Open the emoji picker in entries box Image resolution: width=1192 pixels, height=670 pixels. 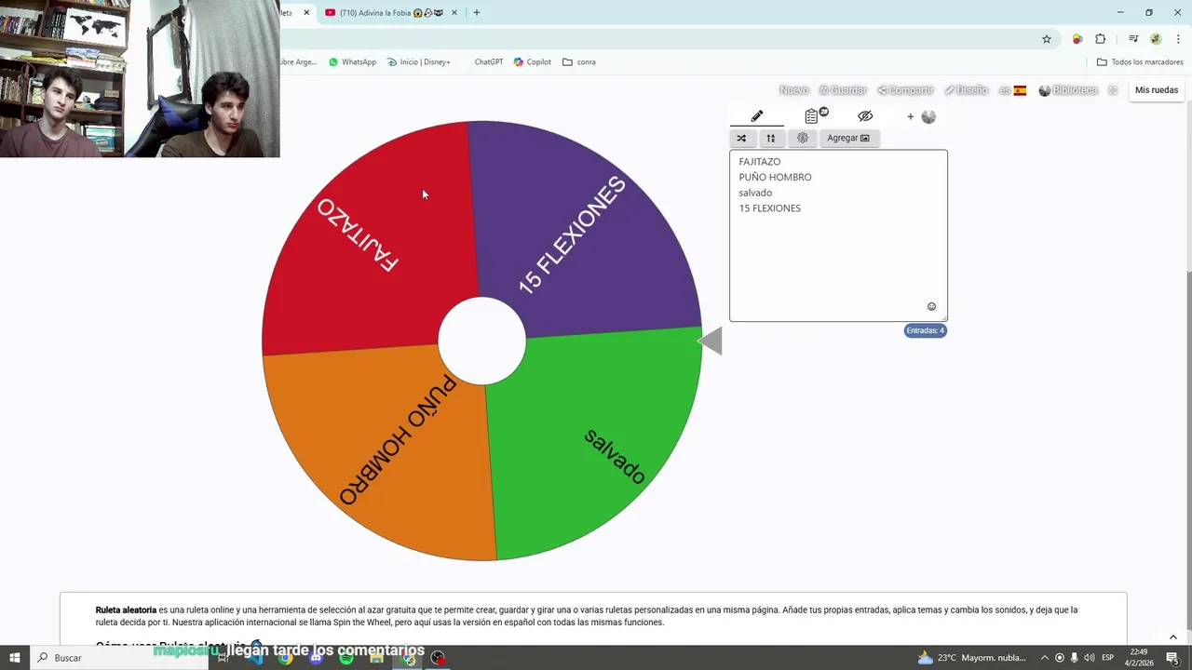click(931, 307)
